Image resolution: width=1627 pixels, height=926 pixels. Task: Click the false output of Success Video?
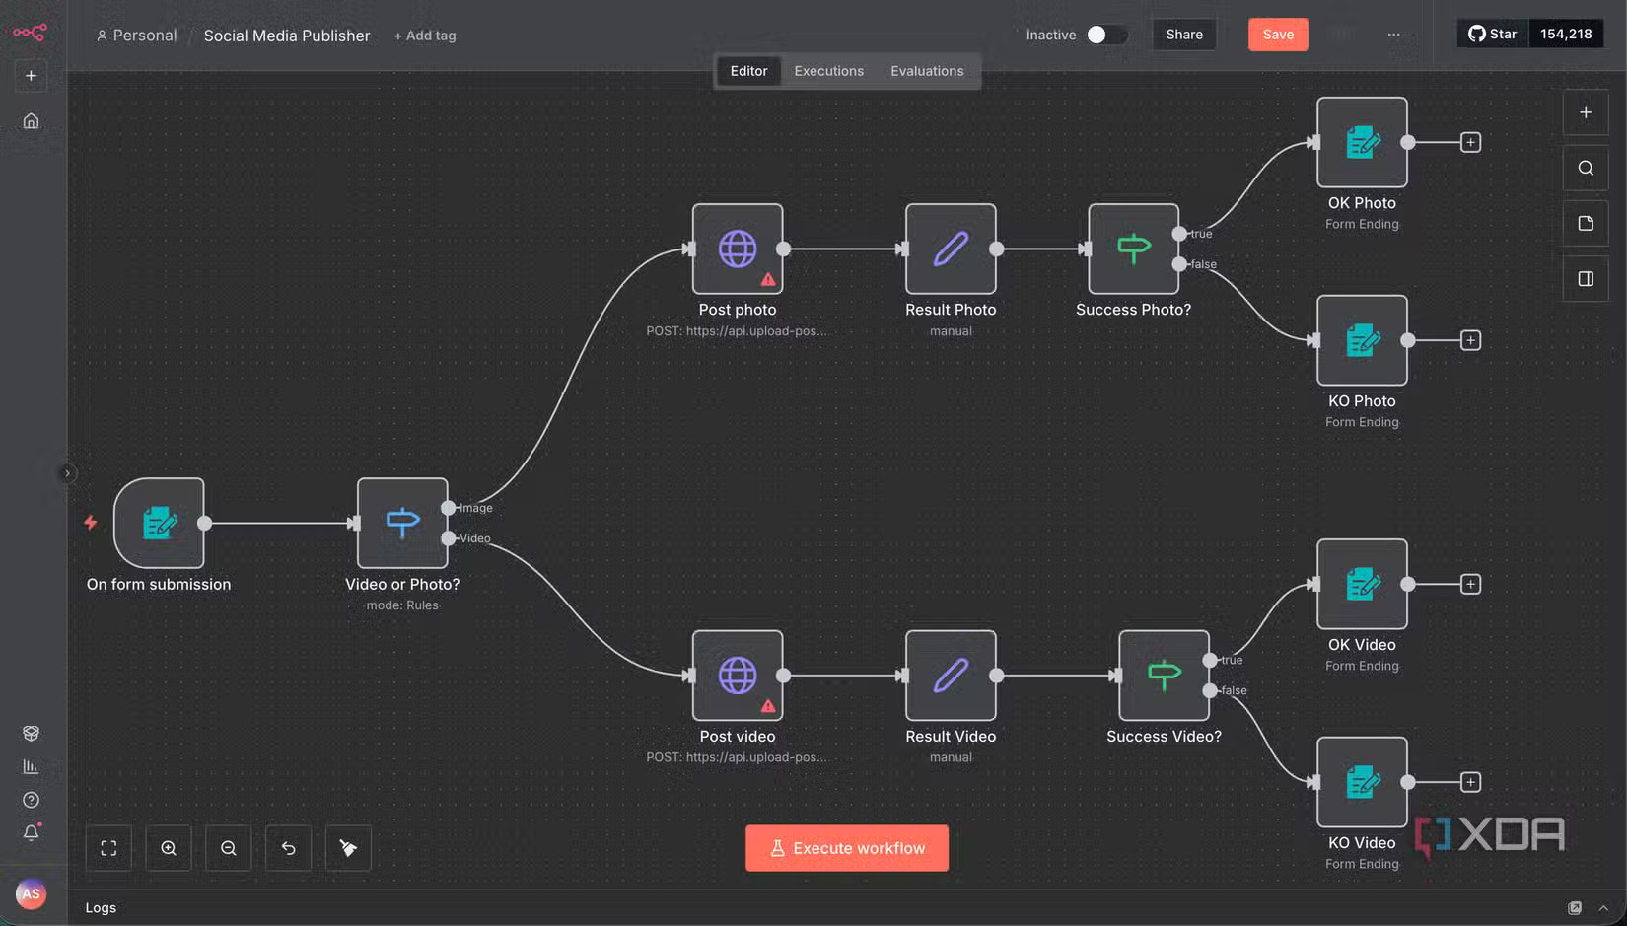point(1210,690)
